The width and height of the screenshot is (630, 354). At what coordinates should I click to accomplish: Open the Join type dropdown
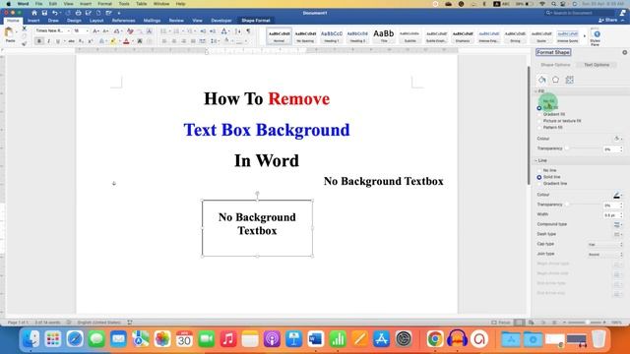605,255
